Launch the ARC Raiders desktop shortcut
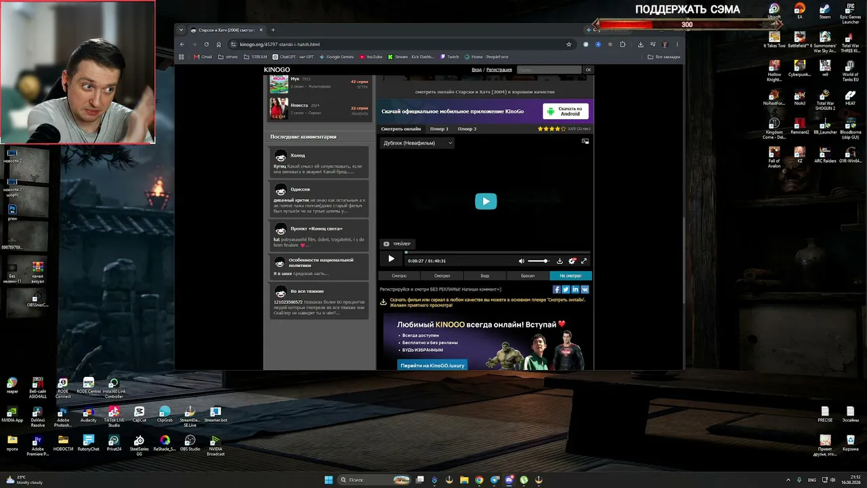867x488 pixels. [825, 155]
